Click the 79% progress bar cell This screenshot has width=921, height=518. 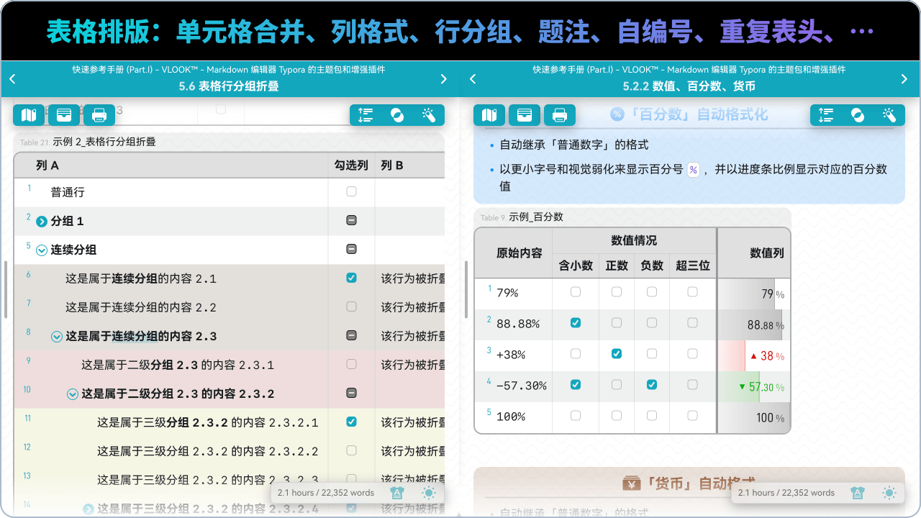pos(753,294)
